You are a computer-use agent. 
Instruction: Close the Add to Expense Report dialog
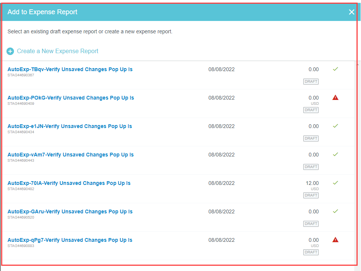coord(352,12)
